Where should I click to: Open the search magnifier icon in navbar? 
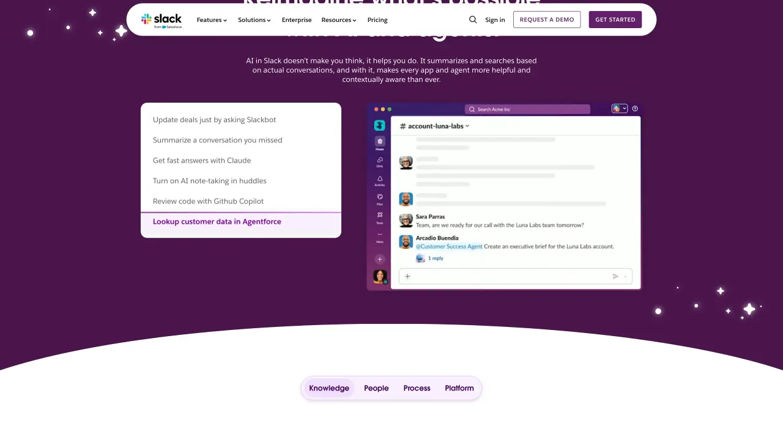tap(473, 20)
